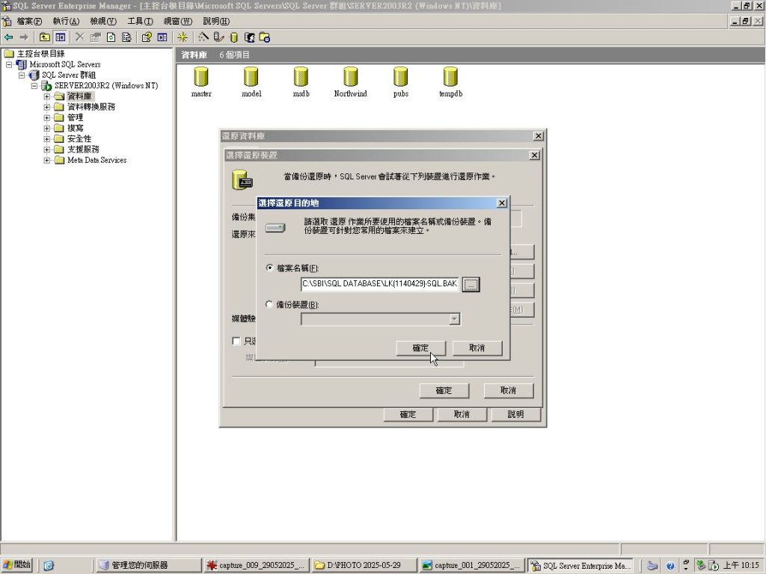766x574 pixels.
Task: Click the msdb database icon
Action: pos(301,77)
